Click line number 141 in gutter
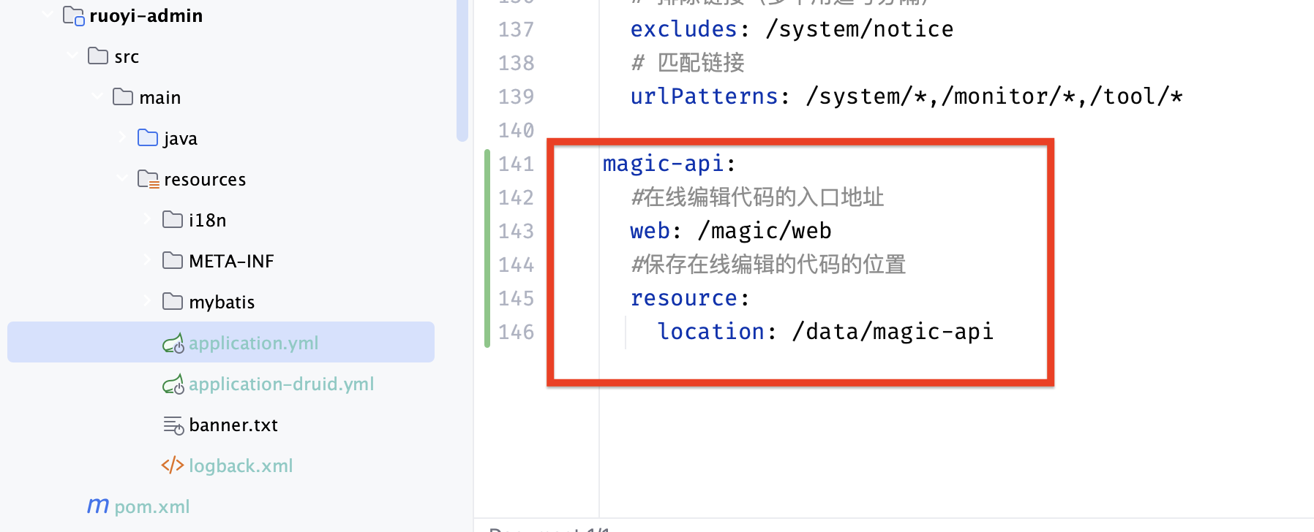 click(517, 164)
